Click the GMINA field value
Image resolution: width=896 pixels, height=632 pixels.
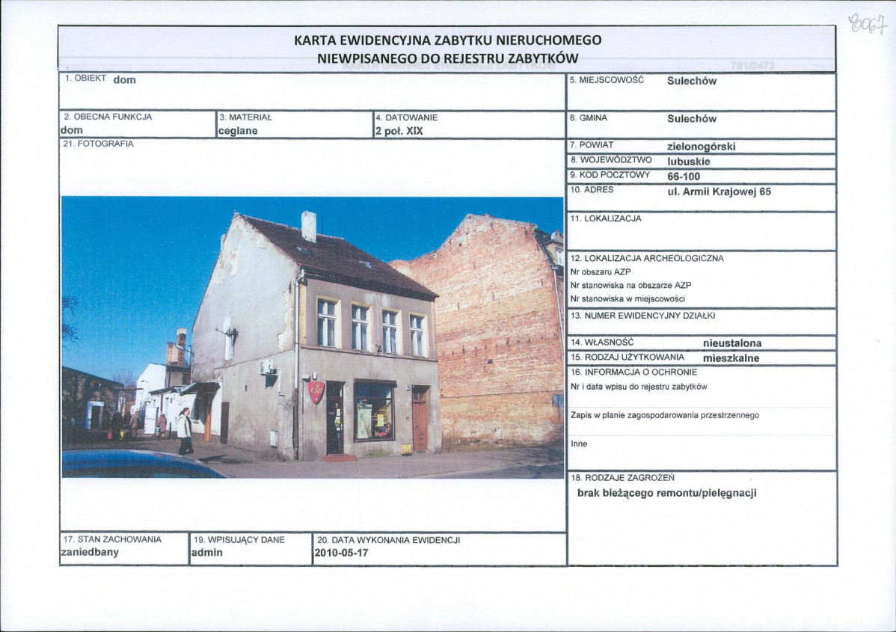click(x=691, y=118)
